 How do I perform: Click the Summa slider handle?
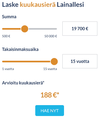click(x=25, y=29)
